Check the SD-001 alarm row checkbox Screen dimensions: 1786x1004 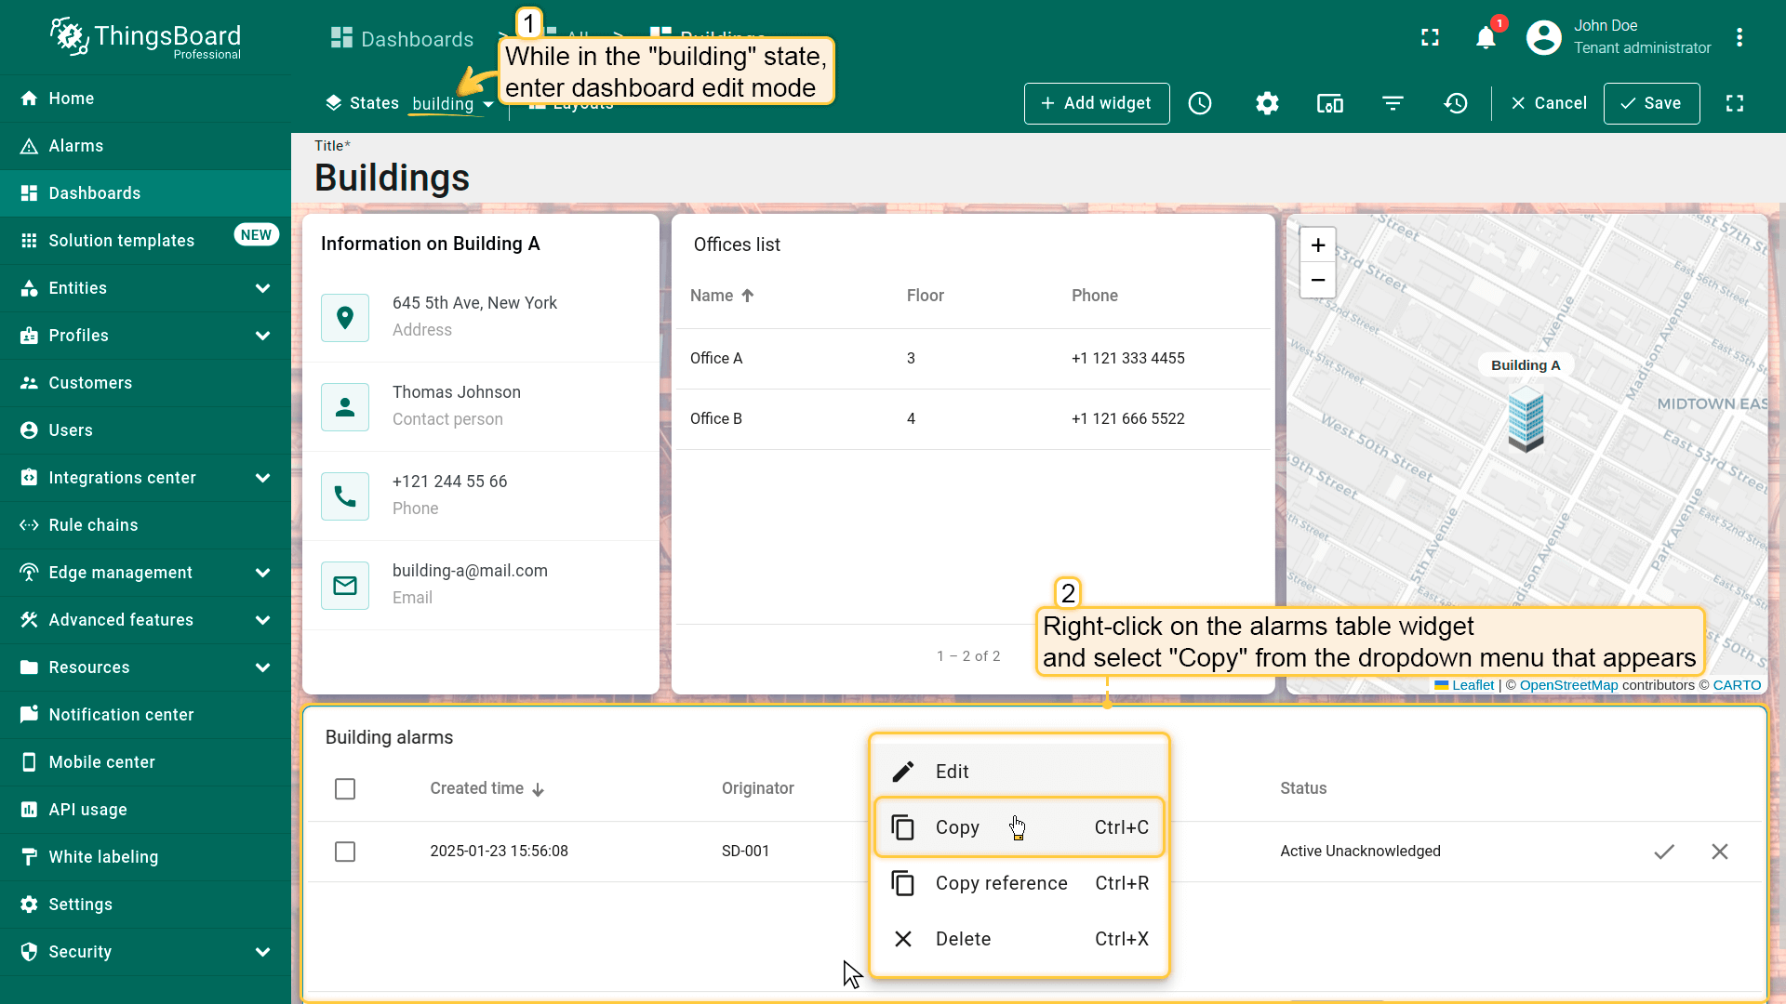point(345,852)
